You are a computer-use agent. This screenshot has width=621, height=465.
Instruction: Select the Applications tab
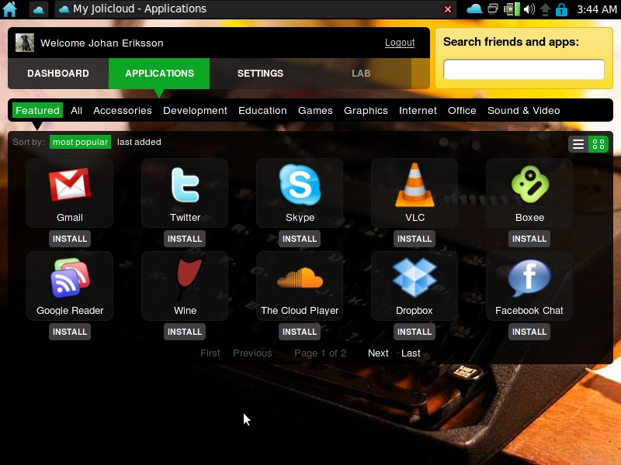pyautogui.click(x=159, y=74)
